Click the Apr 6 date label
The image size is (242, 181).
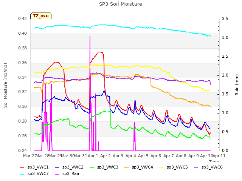click(156, 156)
